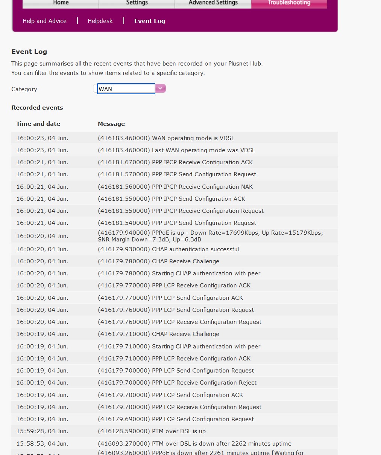Expand the WAN category selector
This screenshot has width=381, height=455.
[160, 88]
